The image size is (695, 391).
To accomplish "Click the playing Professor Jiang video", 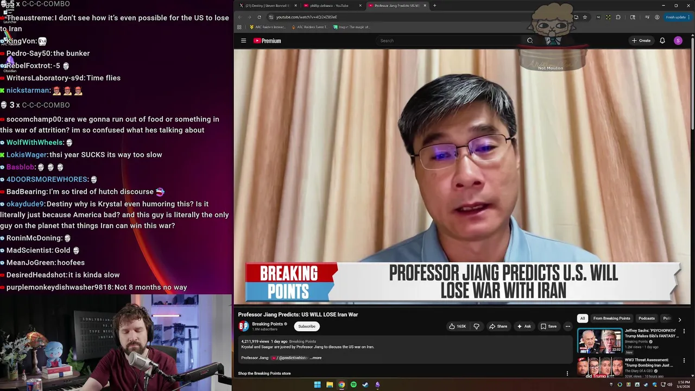I will [x=462, y=176].
